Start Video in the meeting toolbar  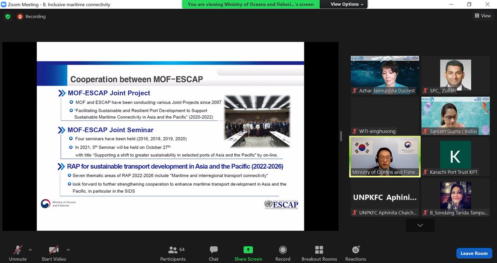coord(54,253)
